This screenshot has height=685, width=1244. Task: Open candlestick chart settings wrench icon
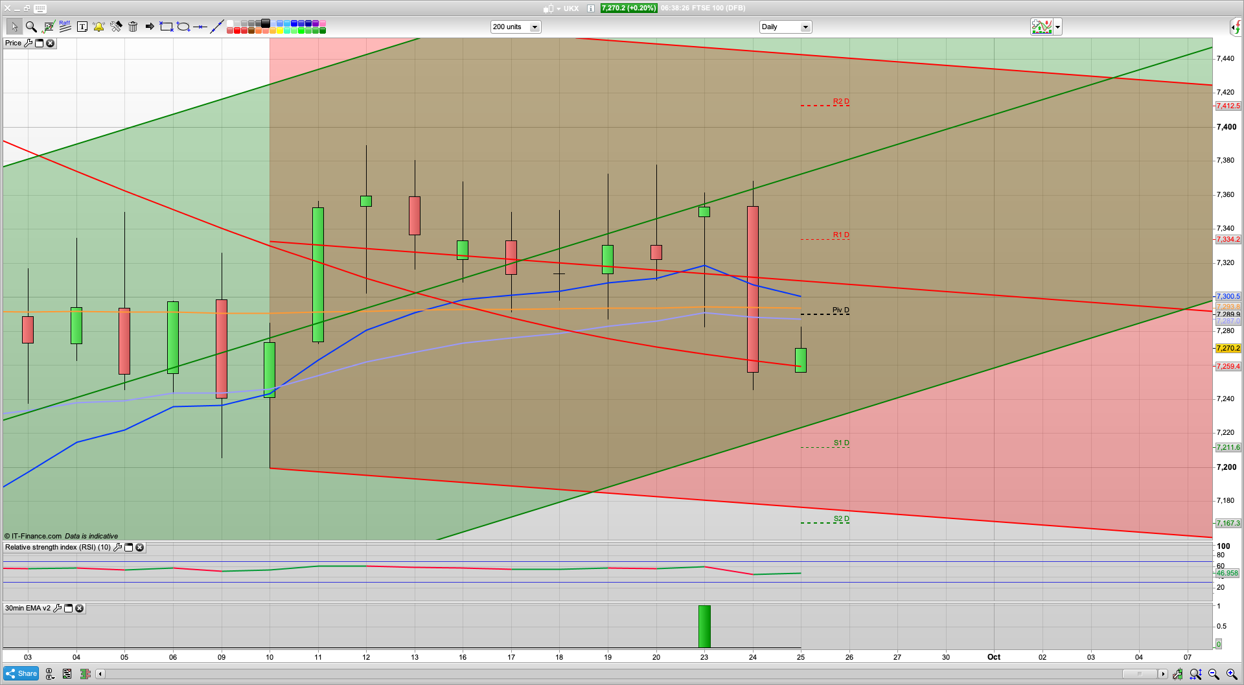coord(1177,674)
